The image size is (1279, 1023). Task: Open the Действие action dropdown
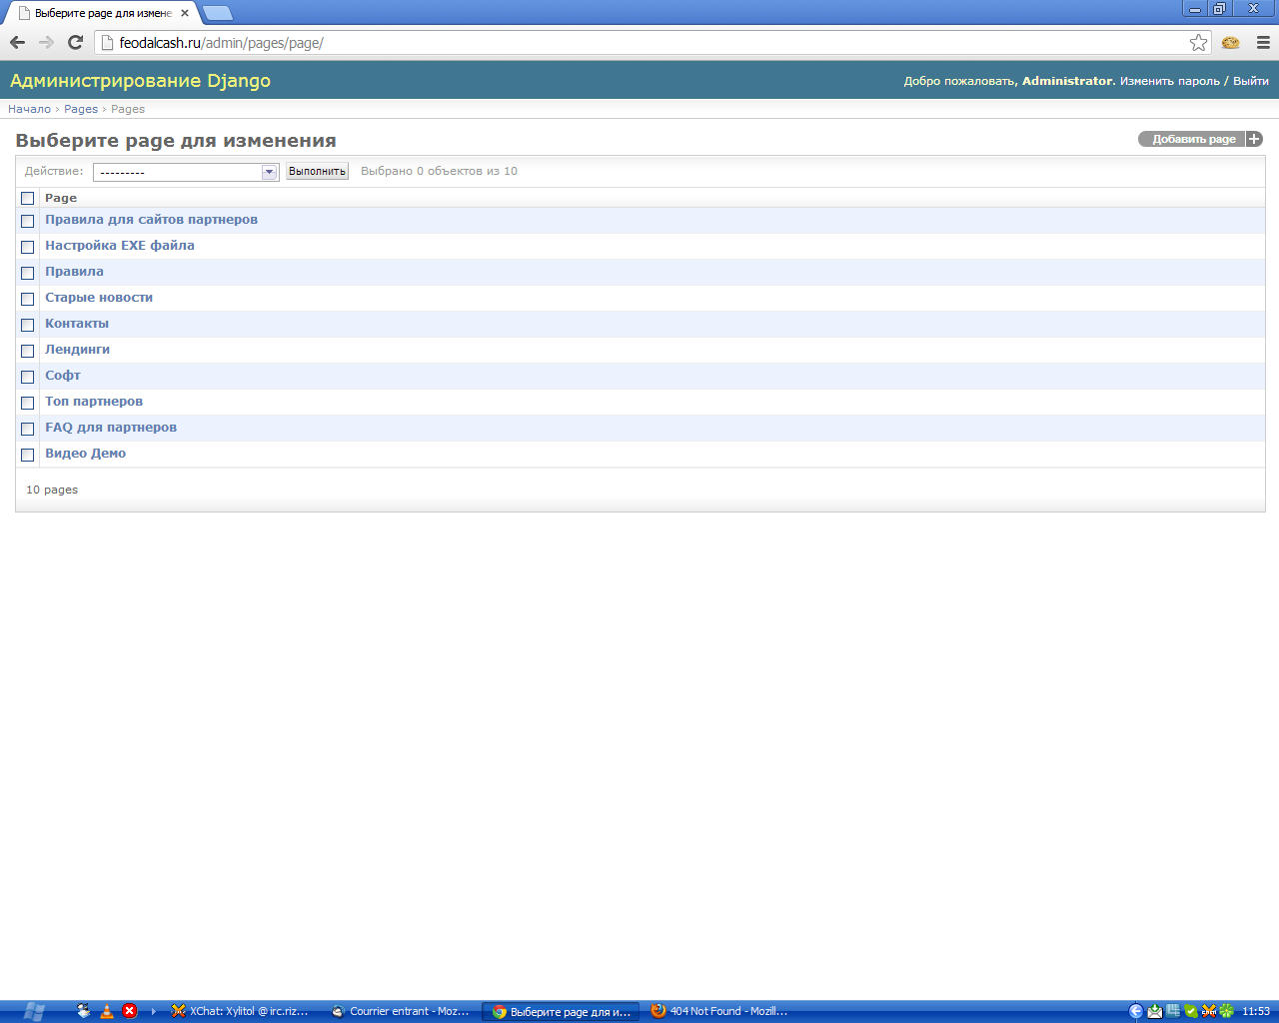[185, 172]
